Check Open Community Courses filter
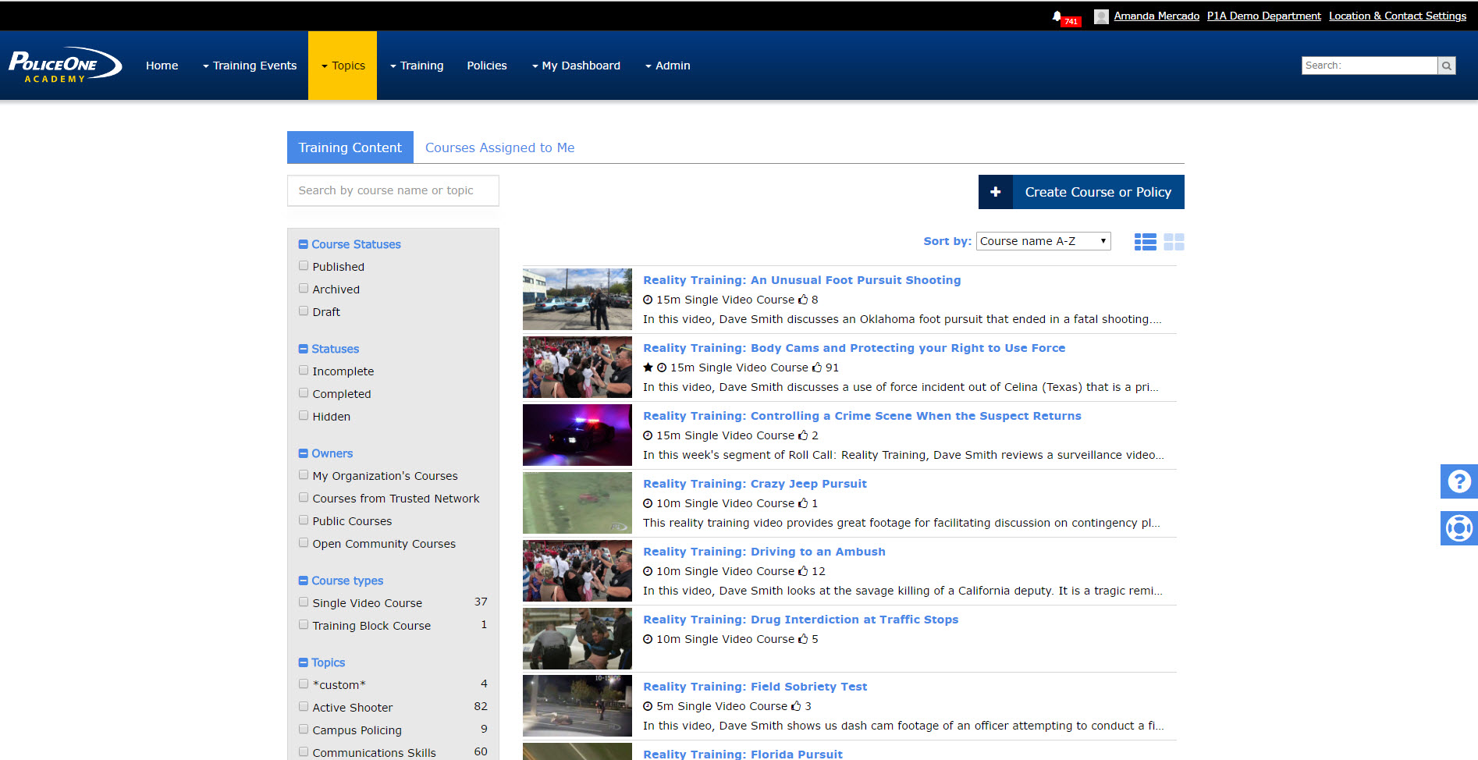 (304, 543)
